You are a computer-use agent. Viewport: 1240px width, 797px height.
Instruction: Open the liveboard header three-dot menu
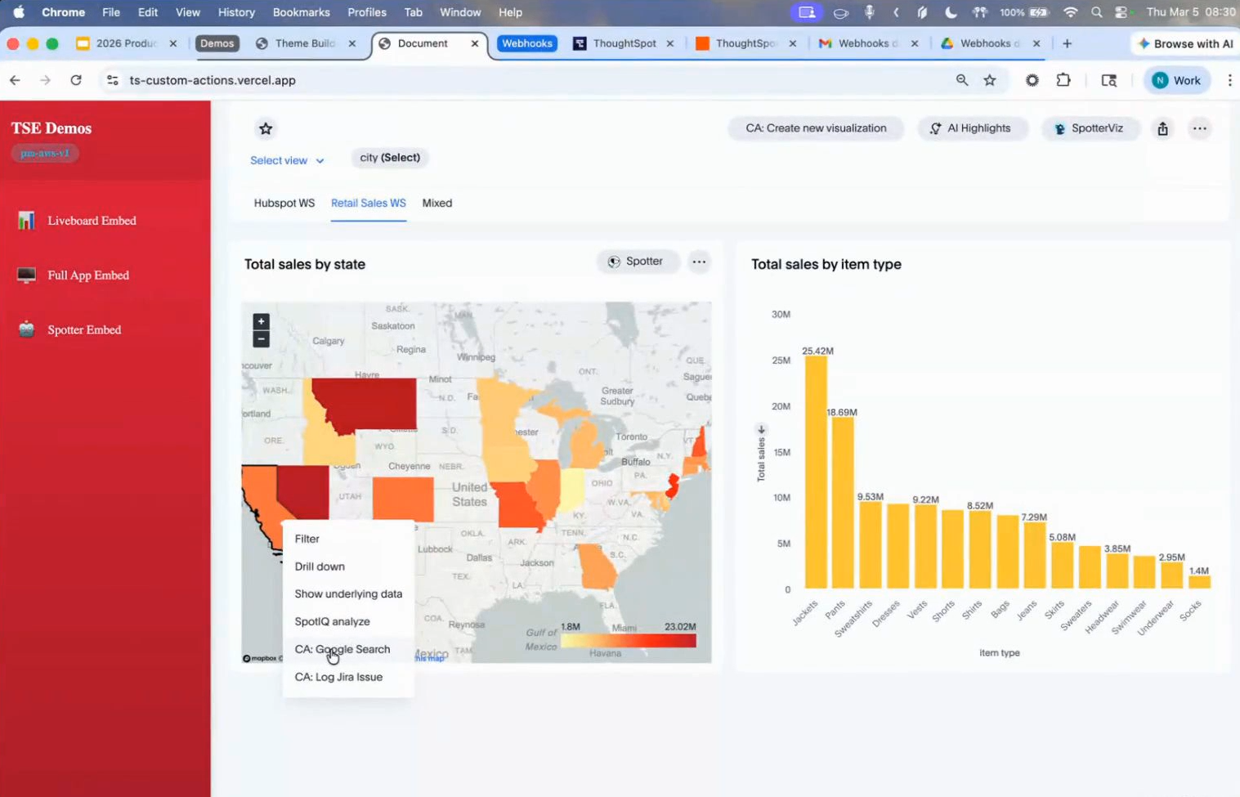tap(1199, 128)
